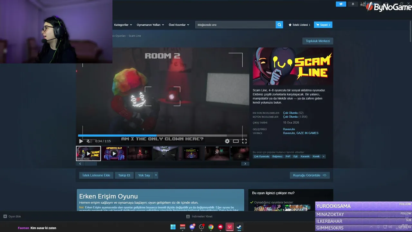Open Steam announcements megaphone button
The height and width of the screenshot is (232, 412).
341,4
